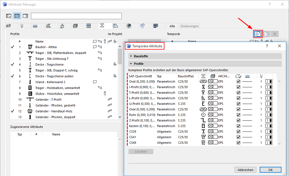Viewport: 289px width, 176px height.
Task: Click the first search mode icon
Action: pos(9,16)
